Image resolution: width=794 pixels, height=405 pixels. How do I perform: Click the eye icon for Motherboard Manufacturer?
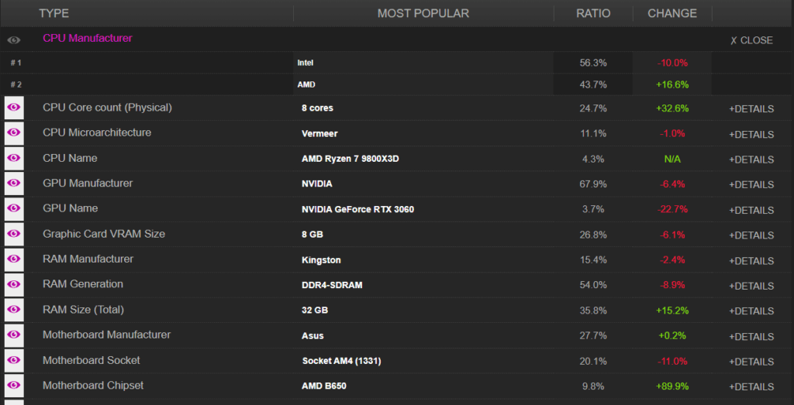(14, 335)
